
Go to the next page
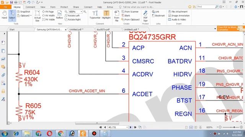coord(131,127)
